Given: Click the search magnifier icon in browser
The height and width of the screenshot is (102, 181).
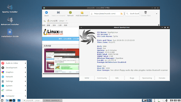Looking at the screenshot, I should [x=127, y=14].
